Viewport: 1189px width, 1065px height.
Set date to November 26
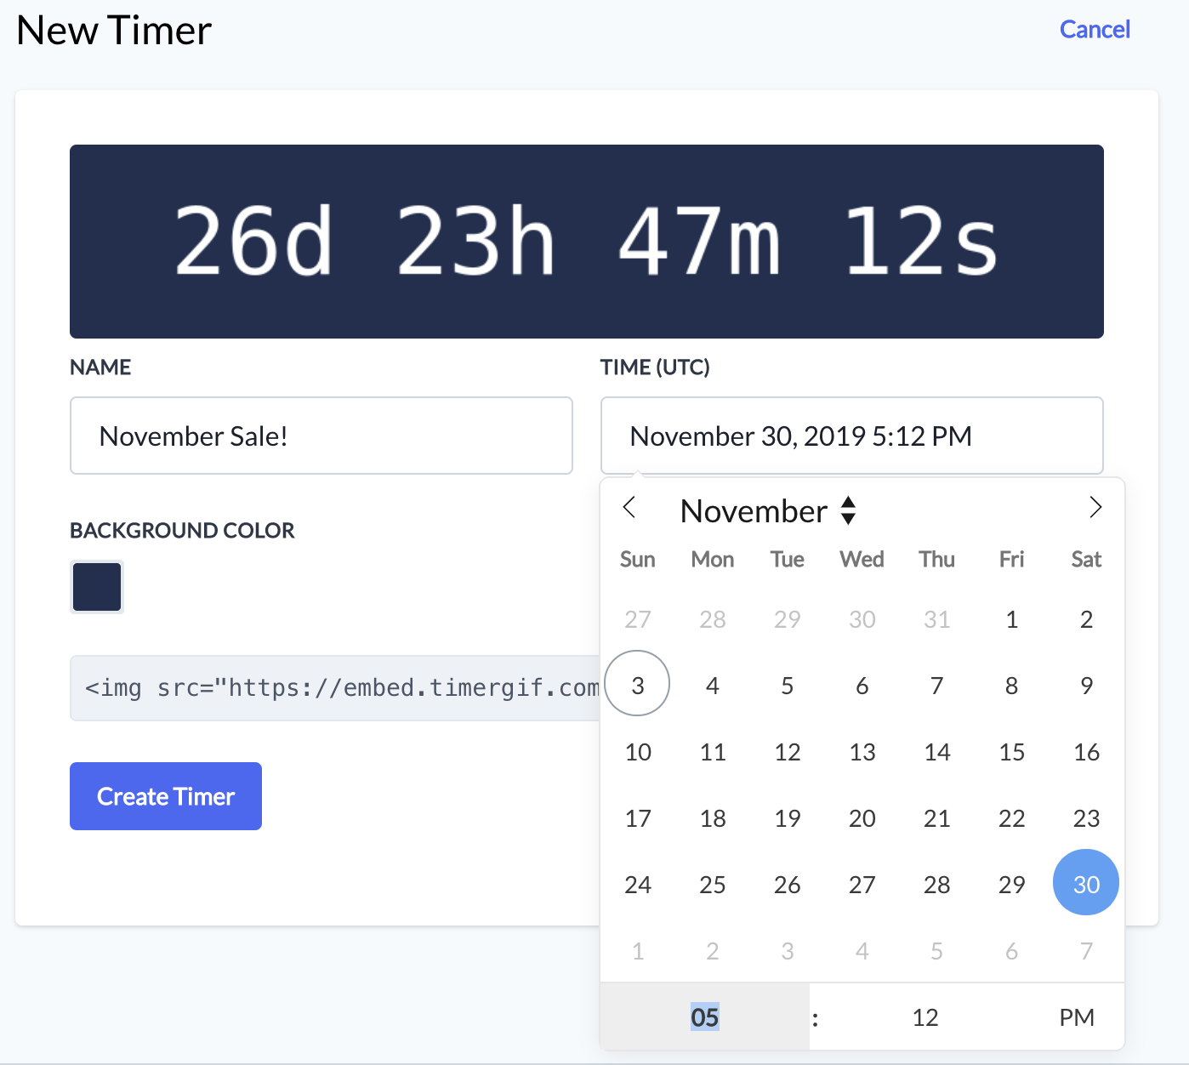click(788, 884)
